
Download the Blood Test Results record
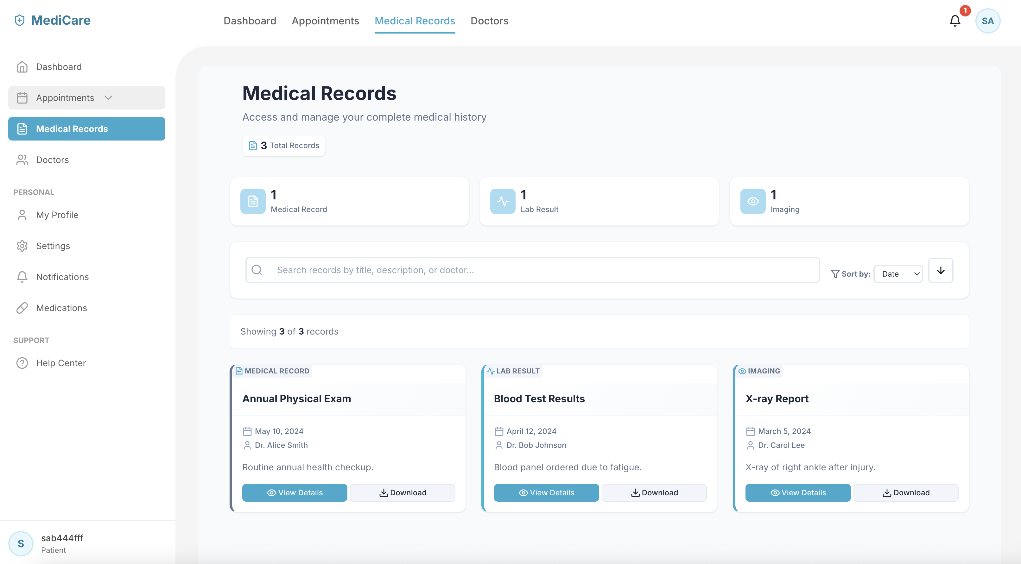(654, 492)
